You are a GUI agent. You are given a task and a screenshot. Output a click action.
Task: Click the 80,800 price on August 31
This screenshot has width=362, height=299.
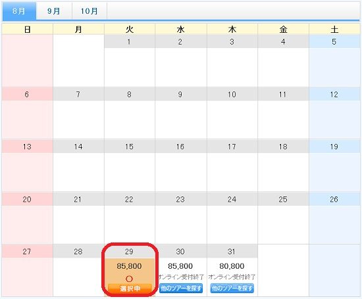(232, 266)
